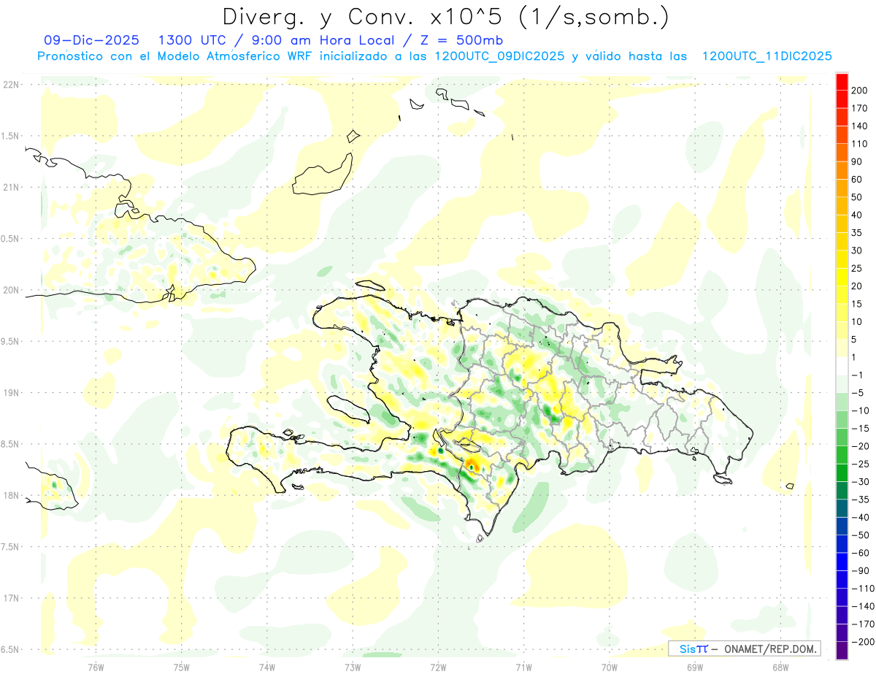Click the '22N' latitude label
The width and height of the screenshot is (876, 677).
[x=11, y=85]
